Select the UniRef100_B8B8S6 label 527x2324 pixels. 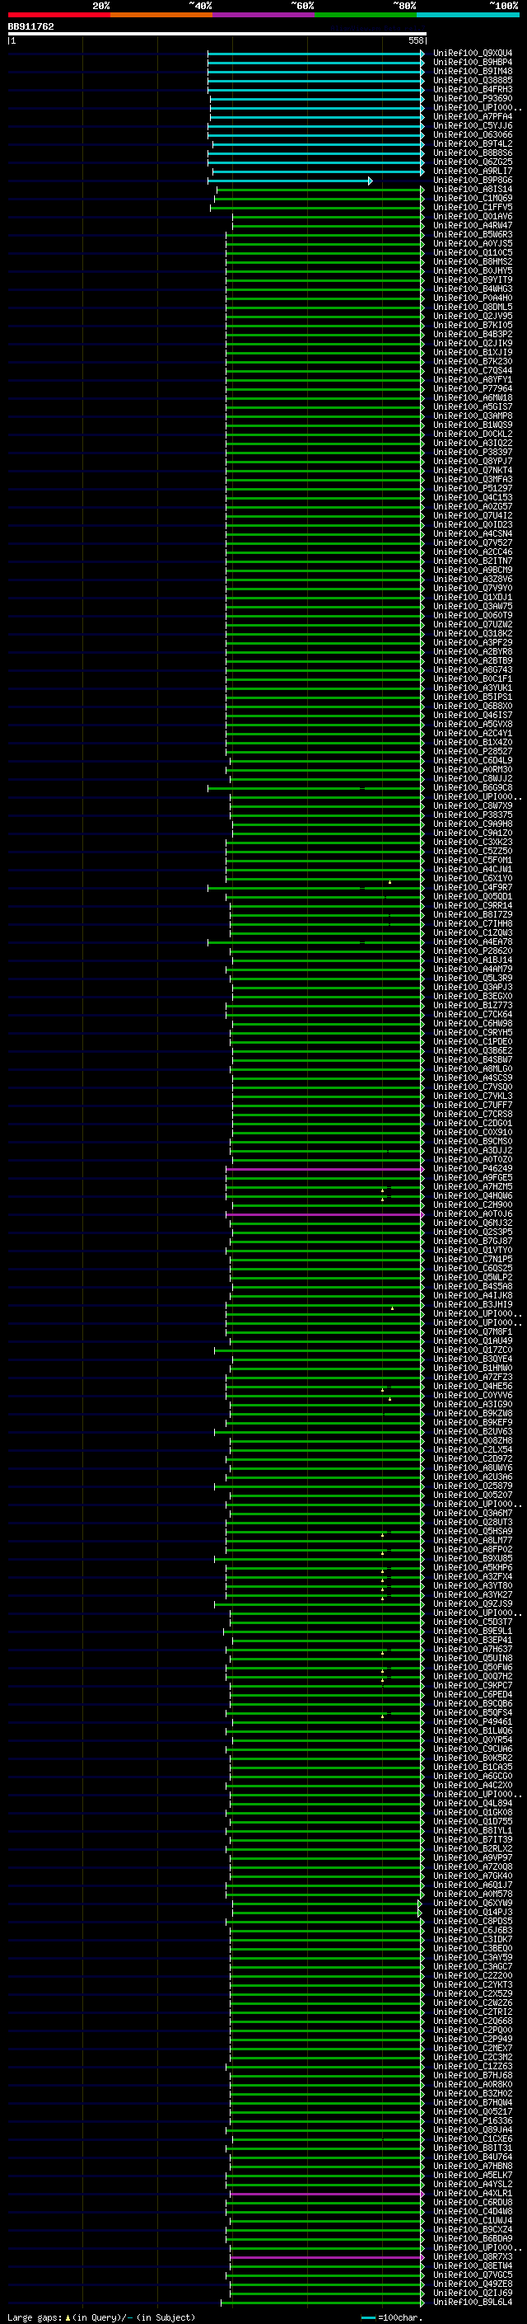click(x=472, y=153)
